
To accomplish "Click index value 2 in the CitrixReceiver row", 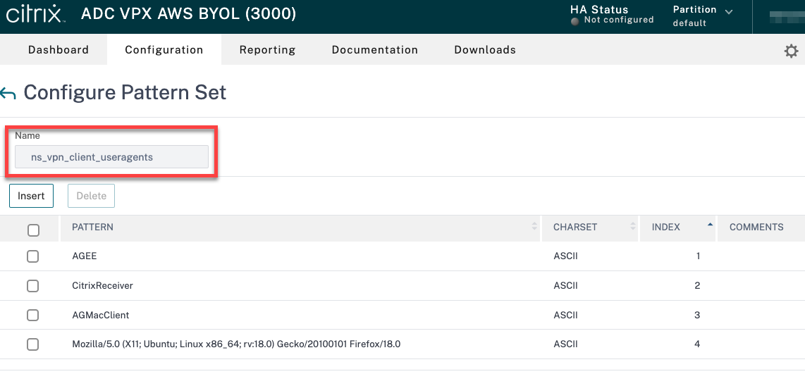I will pos(697,286).
